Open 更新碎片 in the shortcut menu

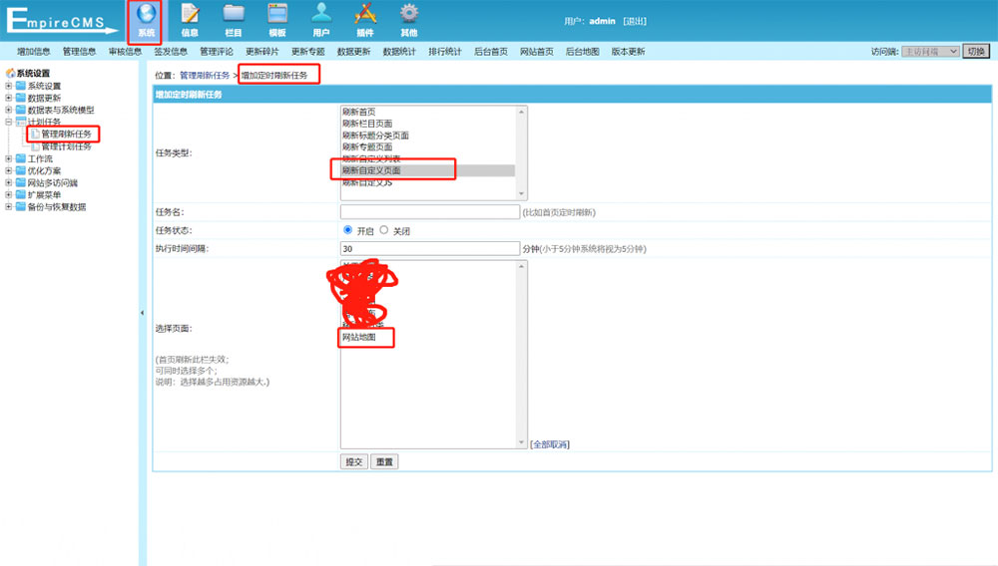262,52
